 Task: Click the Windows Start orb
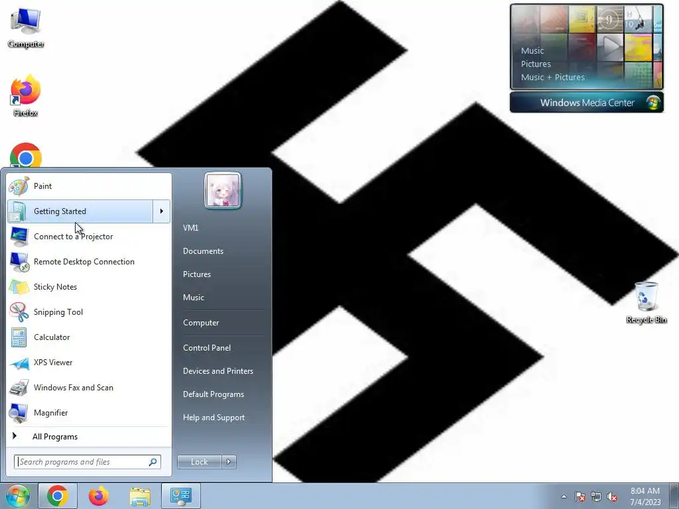click(17, 496)
